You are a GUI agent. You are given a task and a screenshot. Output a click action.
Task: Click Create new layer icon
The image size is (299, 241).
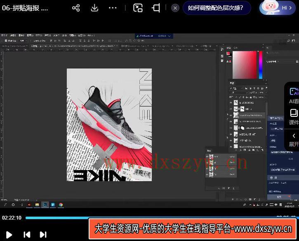pos(258,150)
